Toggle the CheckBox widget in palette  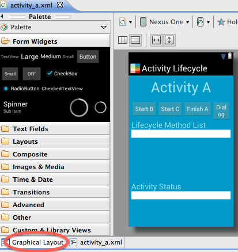pos(62,74)
